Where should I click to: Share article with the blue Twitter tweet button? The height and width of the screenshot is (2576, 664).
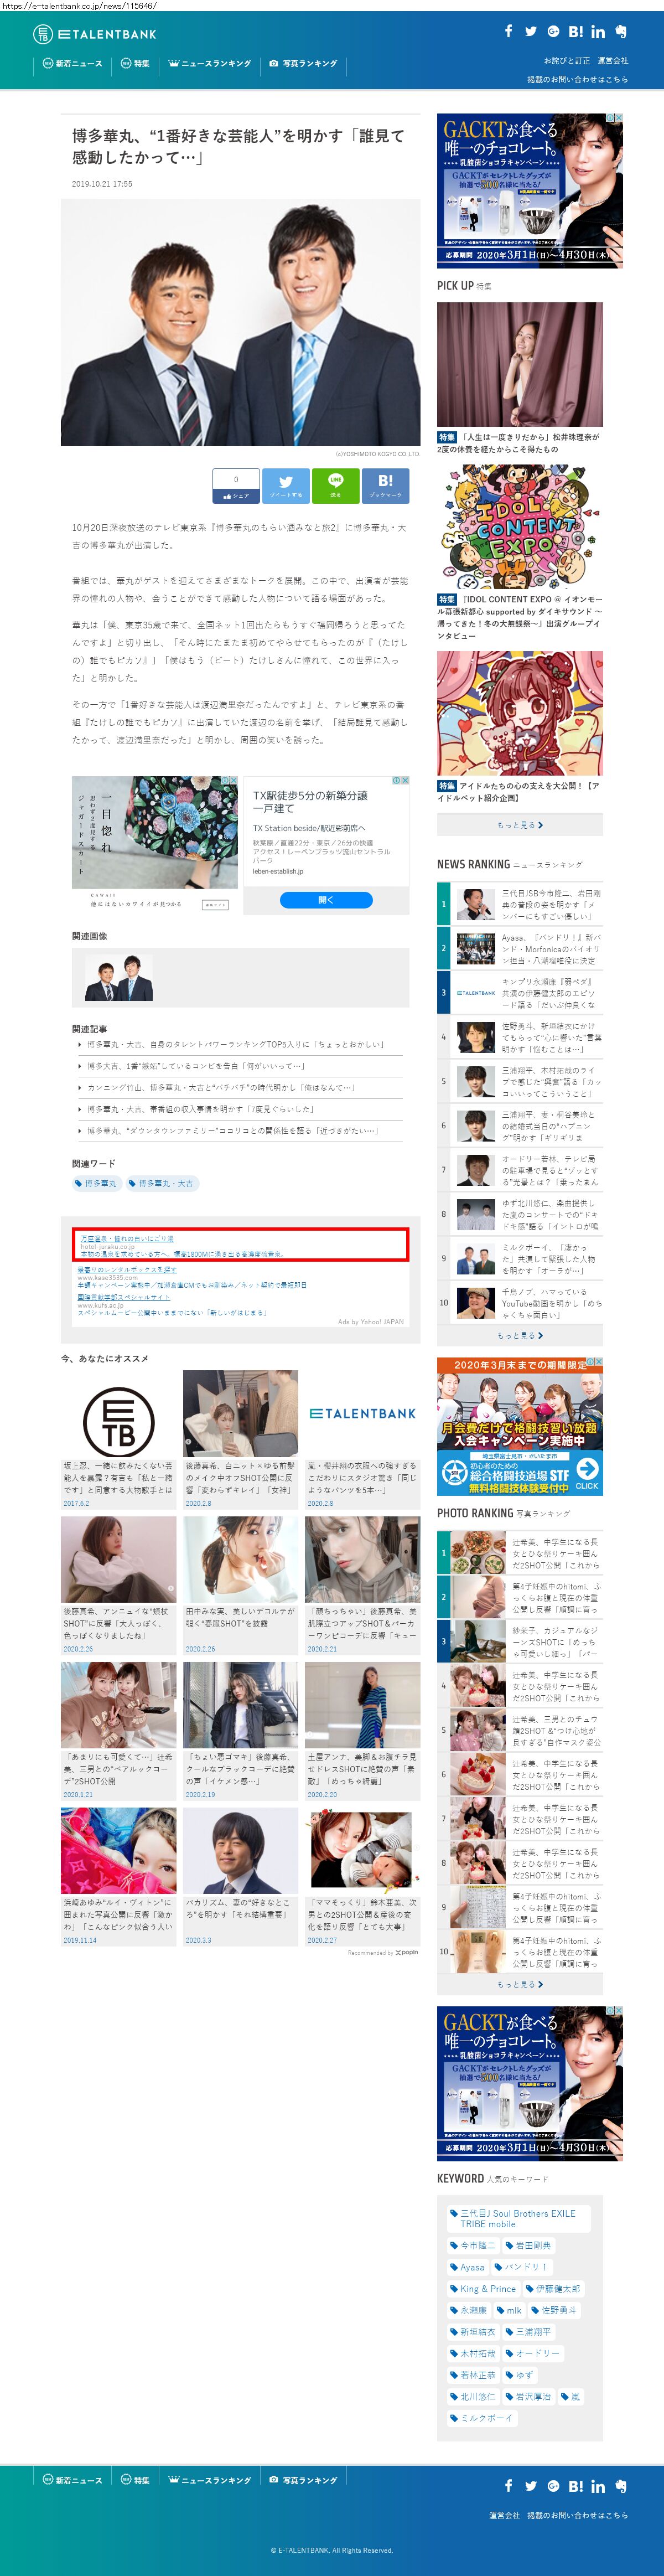pyautogui.click(x=286, y=485)
